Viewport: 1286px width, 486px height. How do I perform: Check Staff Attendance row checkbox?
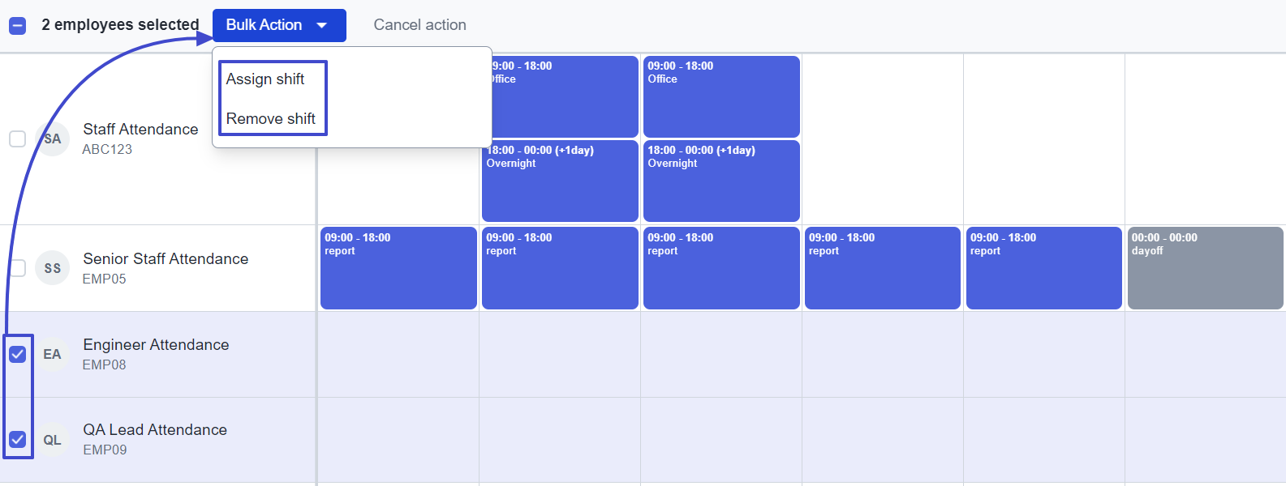17,139
